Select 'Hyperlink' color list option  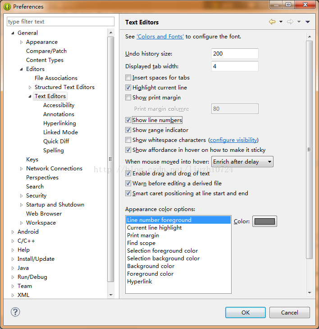[178, 282]
